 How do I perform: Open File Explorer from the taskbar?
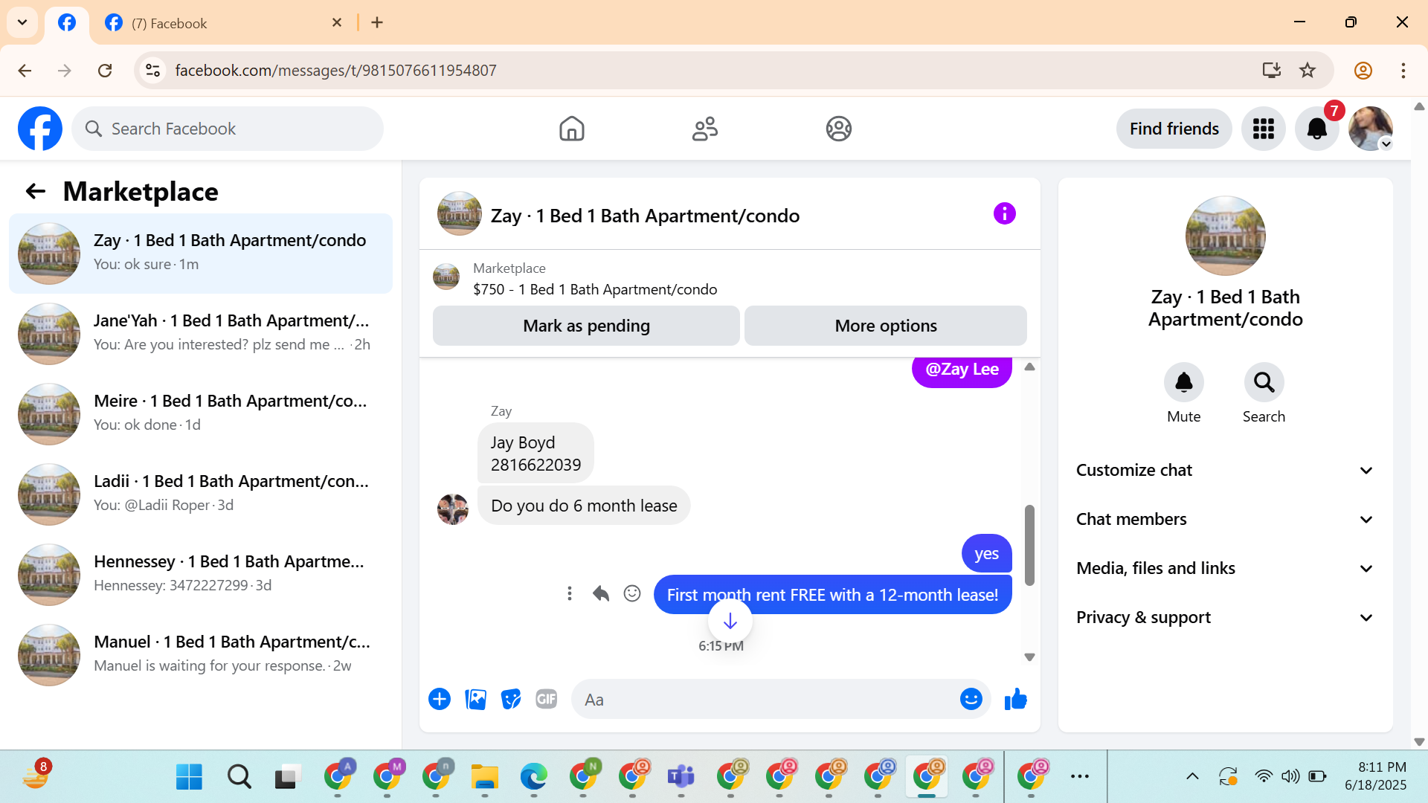coord(484,777)
